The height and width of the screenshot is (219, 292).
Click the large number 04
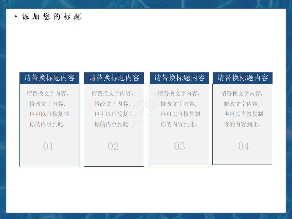click(244, 146)
